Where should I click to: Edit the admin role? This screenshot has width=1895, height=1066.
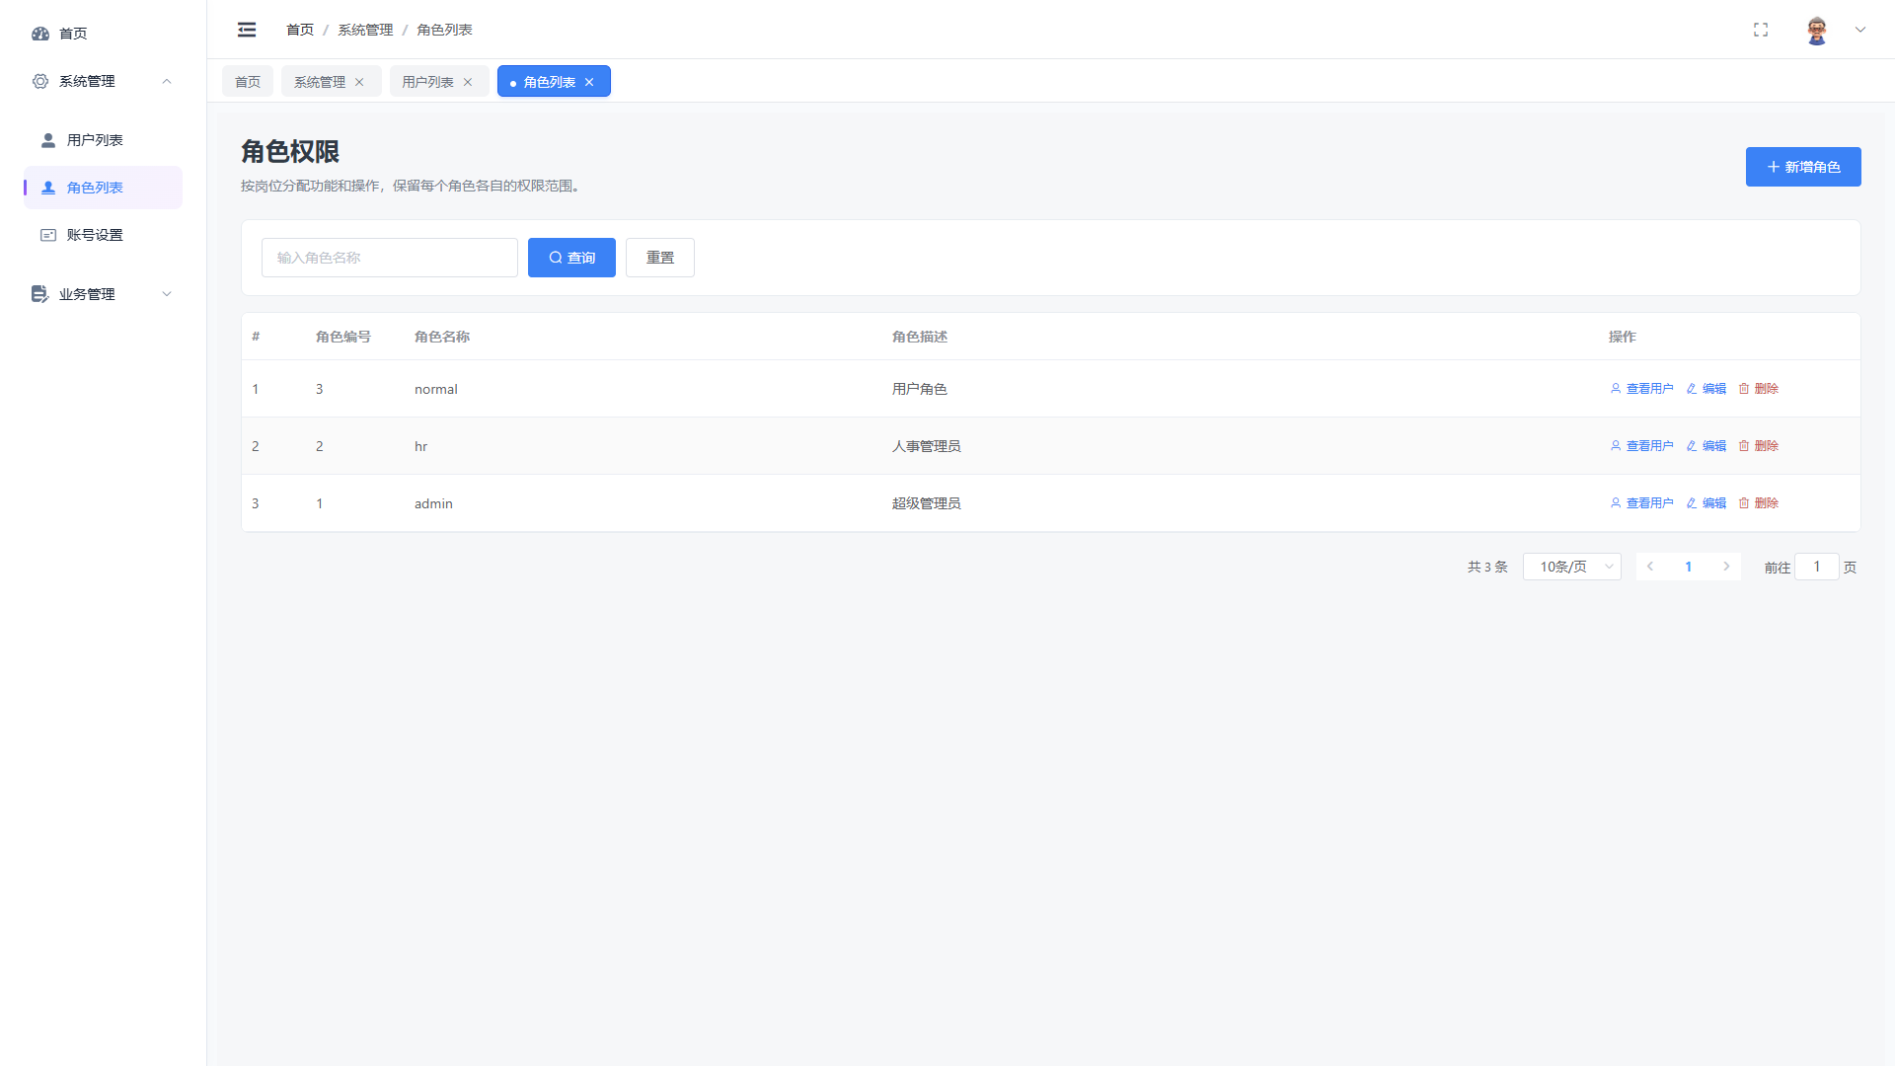pos(1706,503)
